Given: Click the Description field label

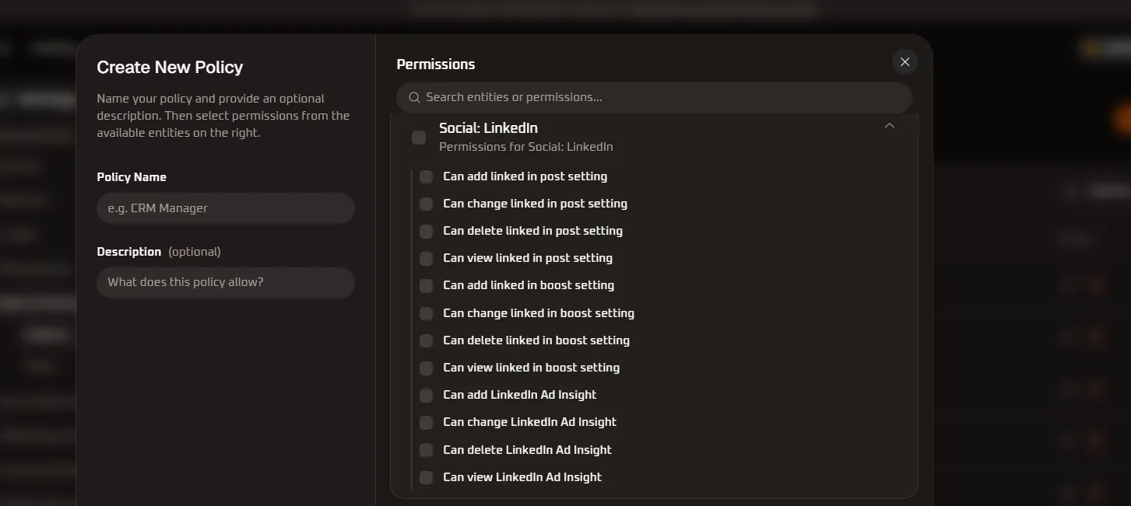Looking at the screenshot, I should coord(129,252).
